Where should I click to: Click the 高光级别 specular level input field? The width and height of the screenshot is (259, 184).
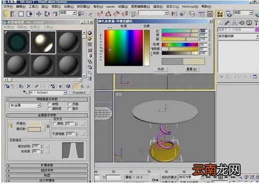pos(36,146)
